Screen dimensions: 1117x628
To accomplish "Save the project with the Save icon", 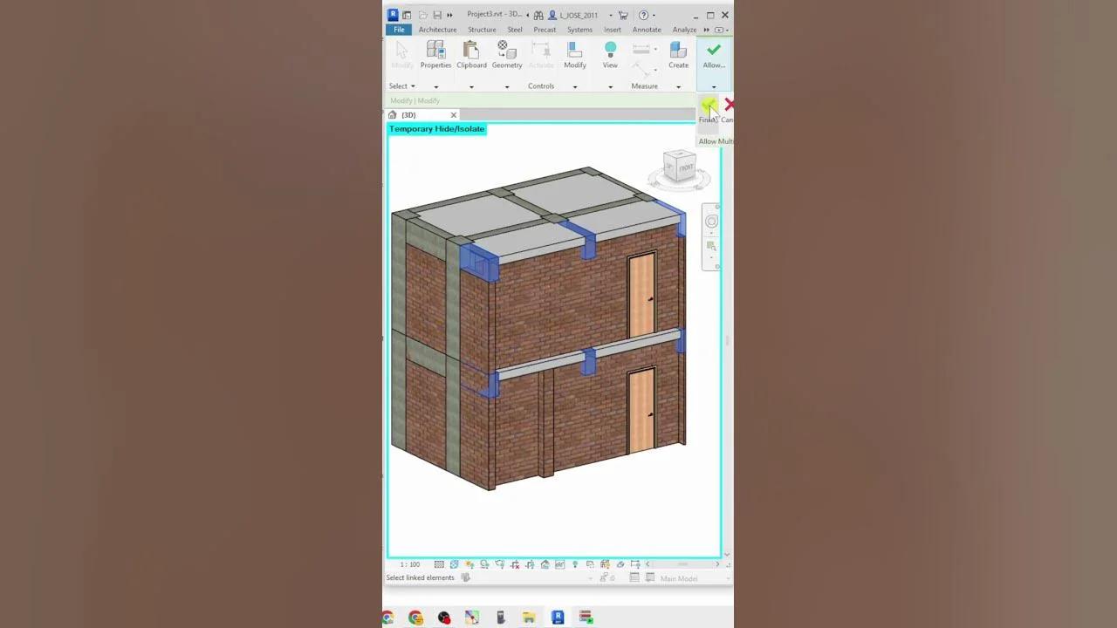I will (x=437, y=15).
